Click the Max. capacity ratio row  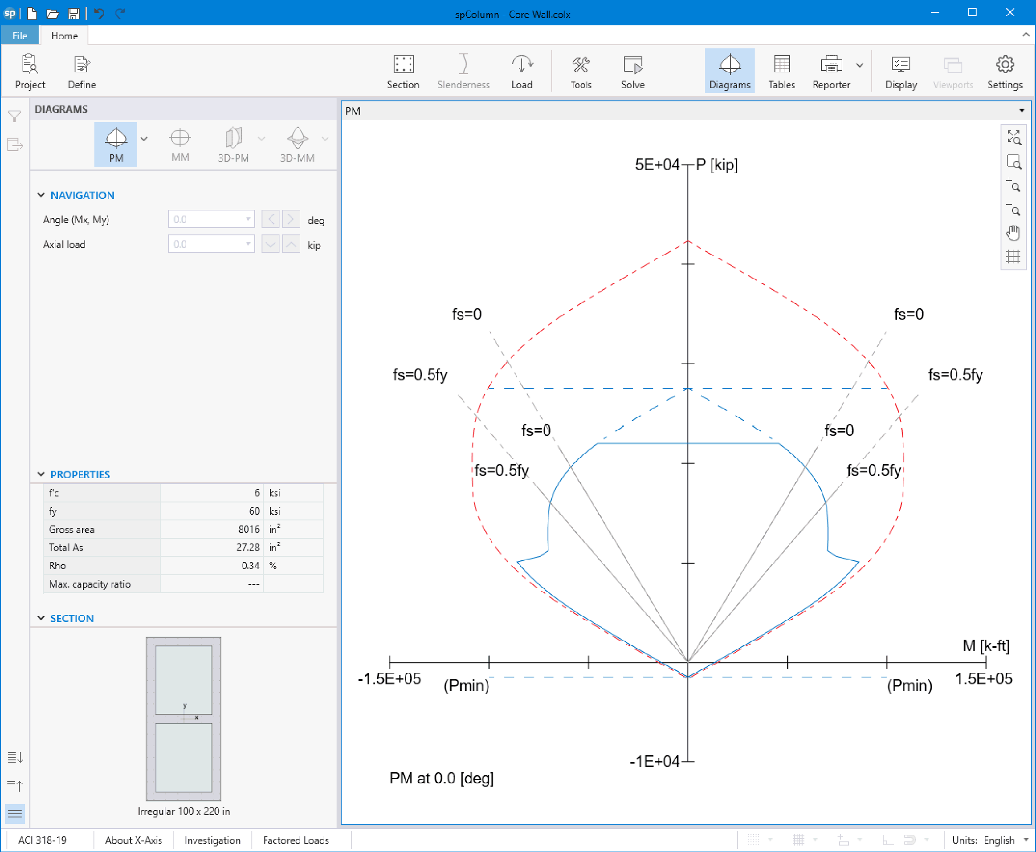(x=184, y=584)
